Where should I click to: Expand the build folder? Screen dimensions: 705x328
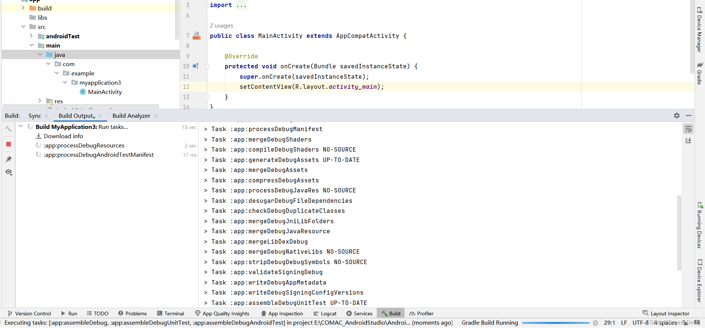23,8
